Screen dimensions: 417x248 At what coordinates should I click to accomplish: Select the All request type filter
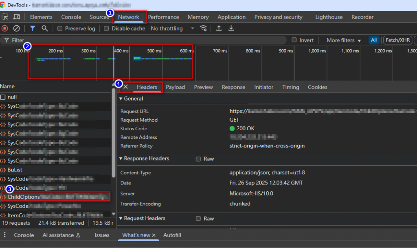374,40
